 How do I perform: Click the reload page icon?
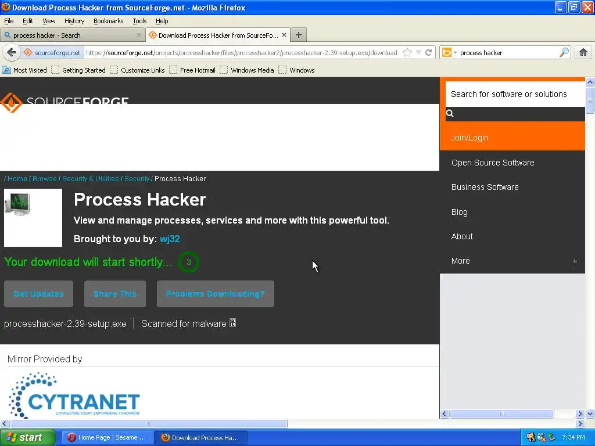(429, 52)
